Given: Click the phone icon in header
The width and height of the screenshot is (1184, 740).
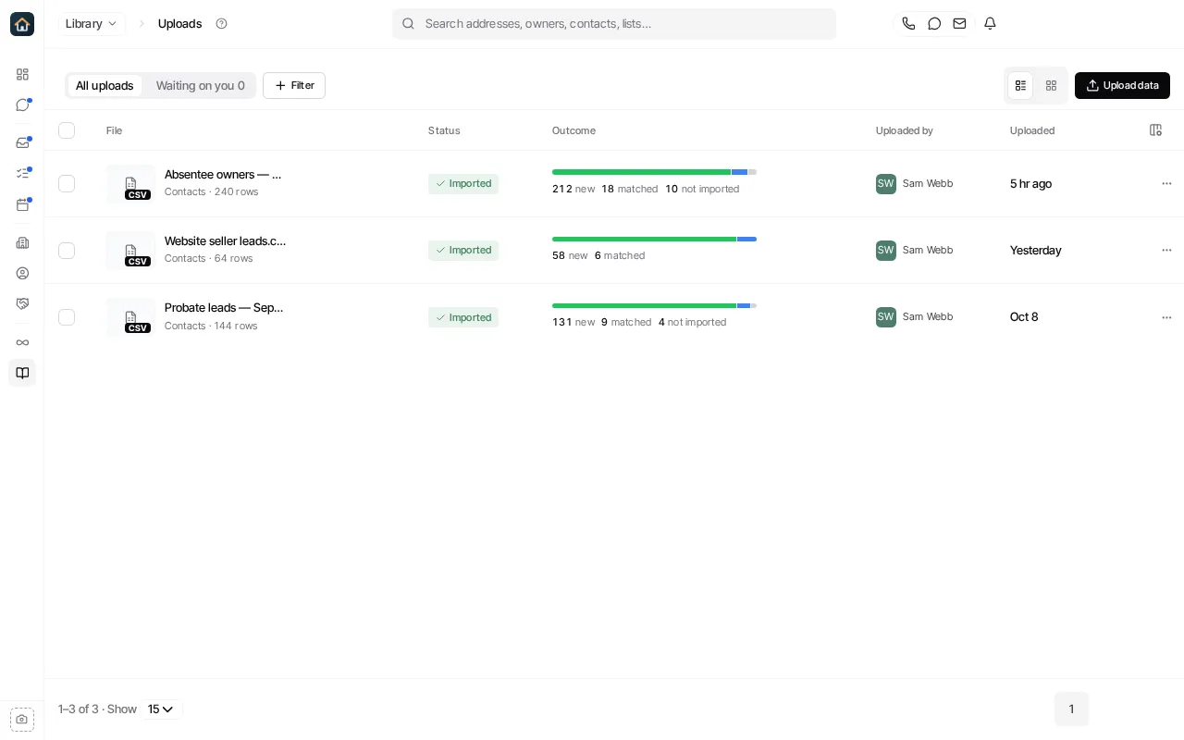Looking at the screenshot, I should point(908,24).
